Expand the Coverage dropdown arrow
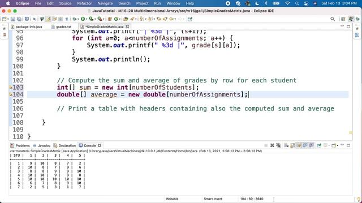362x203 pixels. point(95,19)
